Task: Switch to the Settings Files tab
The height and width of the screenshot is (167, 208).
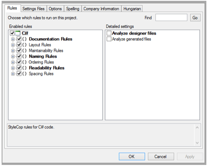Action: [34, 9]
